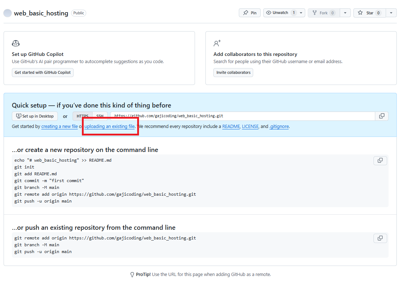Open the LICENSE link
The width and height of the screenshot is (404, 281).
(250, 127)
